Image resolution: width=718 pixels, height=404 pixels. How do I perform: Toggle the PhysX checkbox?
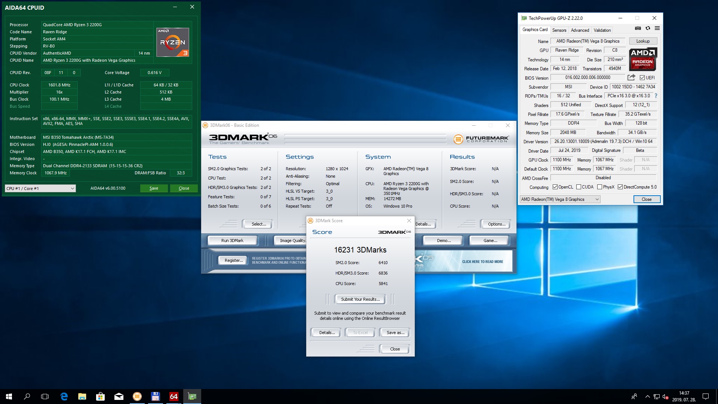tap(599, 187)
